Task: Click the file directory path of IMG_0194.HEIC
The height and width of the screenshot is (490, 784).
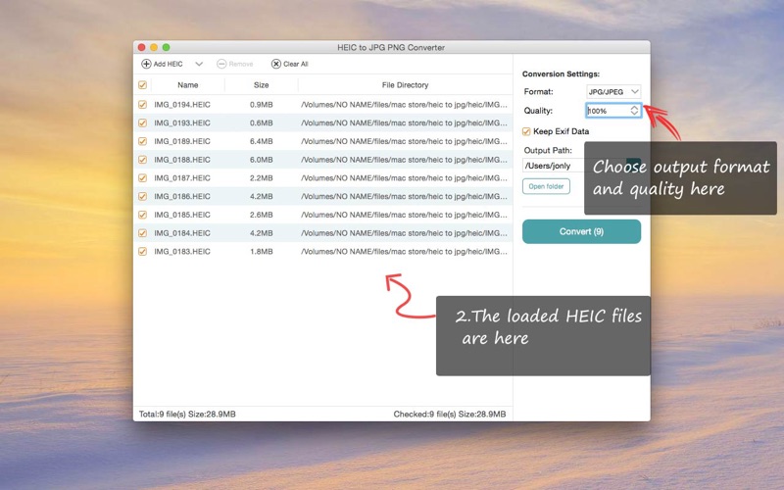Action: pos(404,105)
